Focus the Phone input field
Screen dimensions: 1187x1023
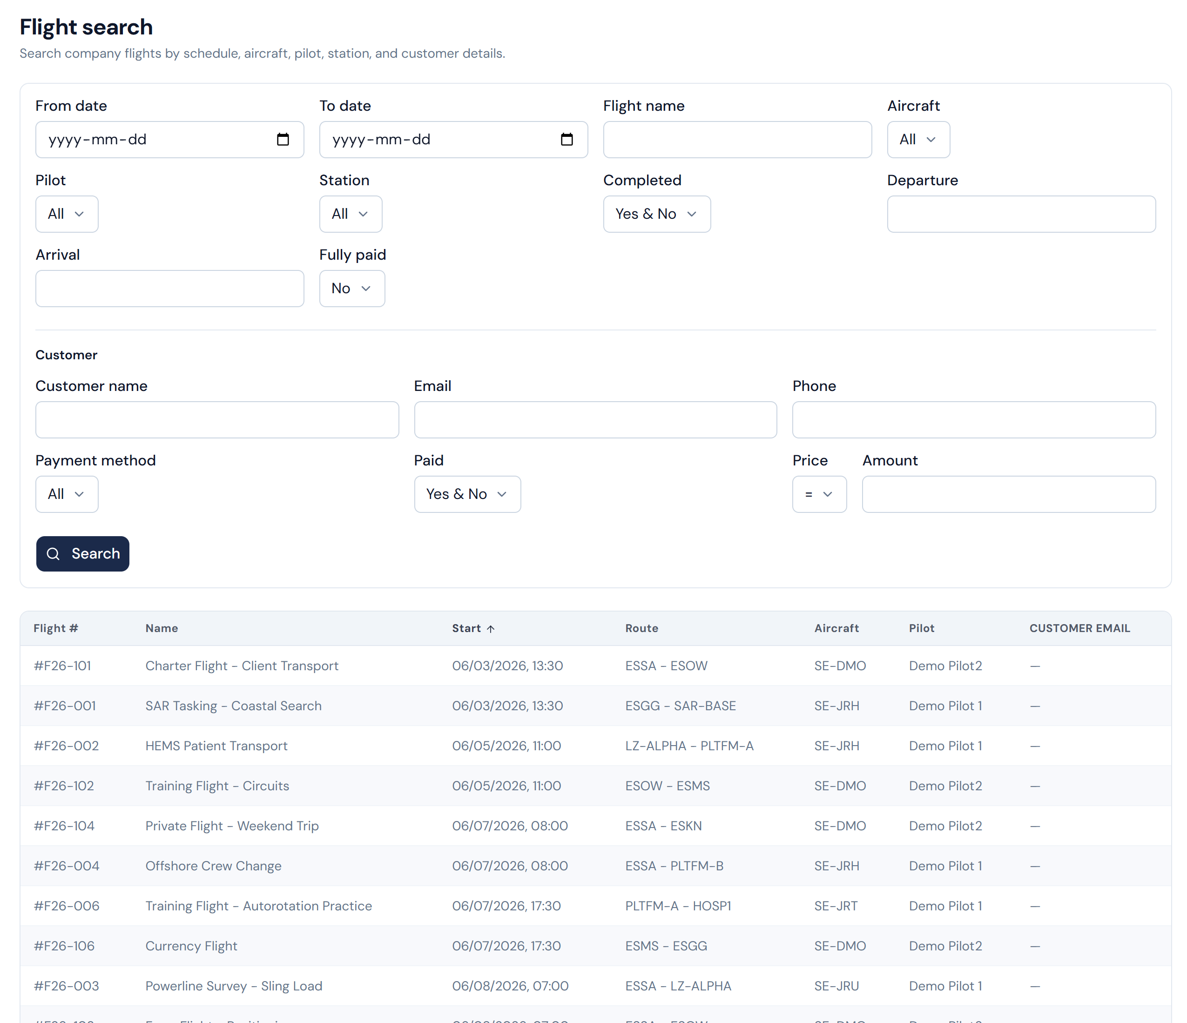click(974, 419)
